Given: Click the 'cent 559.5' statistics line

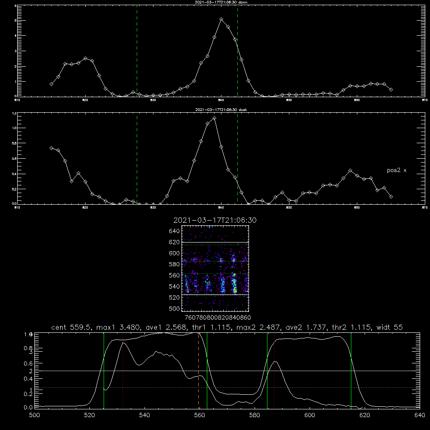Looking at the screenshot, I should click(227, 327).
